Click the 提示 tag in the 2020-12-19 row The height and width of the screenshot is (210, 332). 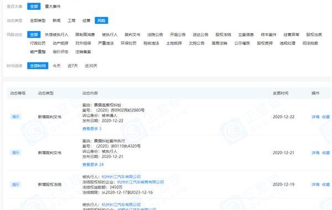[15, 185]
